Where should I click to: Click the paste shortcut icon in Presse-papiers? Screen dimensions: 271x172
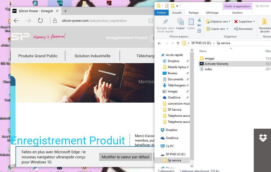click(x=199, y=31)
